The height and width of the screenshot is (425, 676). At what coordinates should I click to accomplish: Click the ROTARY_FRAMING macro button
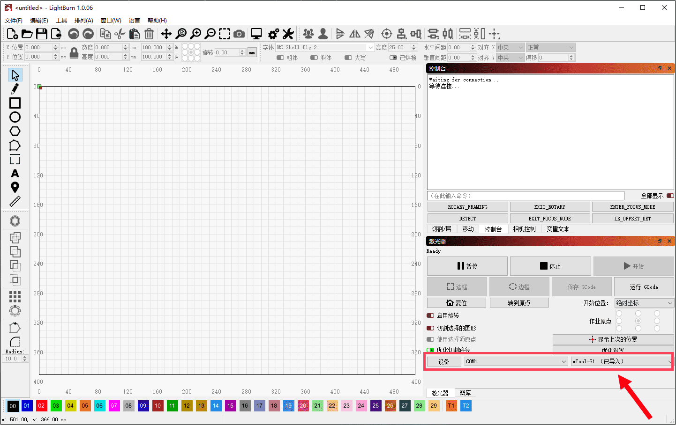467,207
